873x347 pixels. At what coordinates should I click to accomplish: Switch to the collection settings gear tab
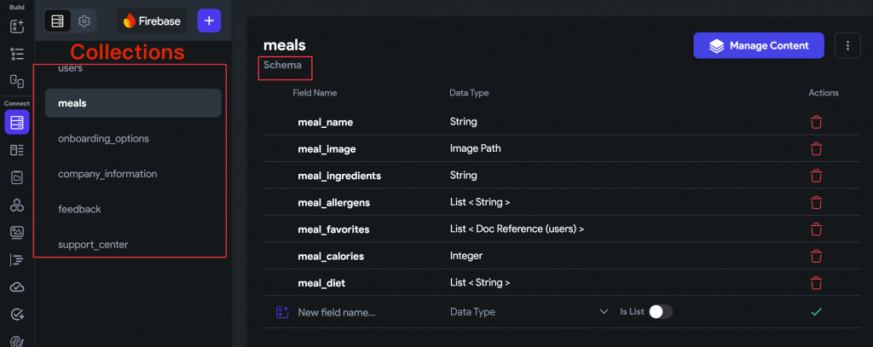point(84,21)
